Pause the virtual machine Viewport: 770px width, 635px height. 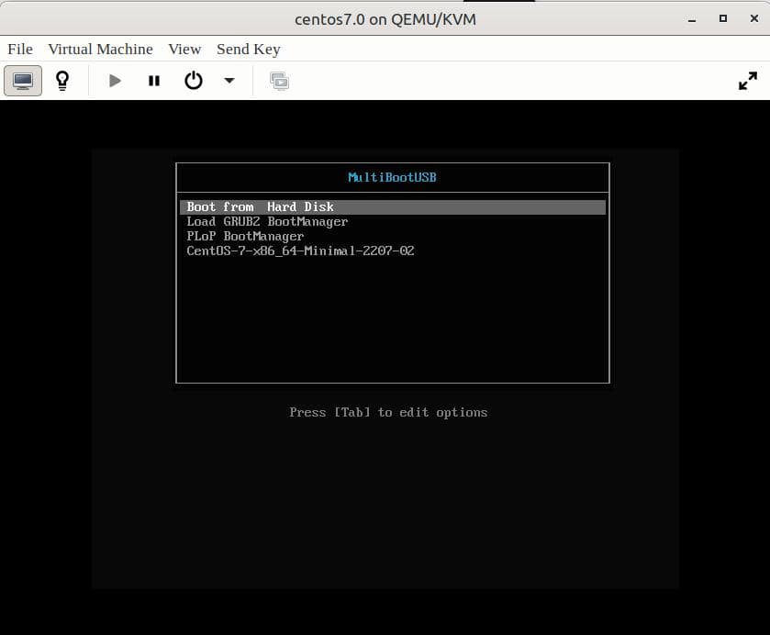click(154, 81)
